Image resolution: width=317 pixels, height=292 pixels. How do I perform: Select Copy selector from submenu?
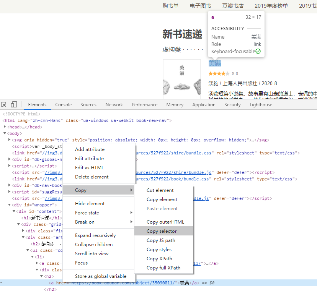162,231
